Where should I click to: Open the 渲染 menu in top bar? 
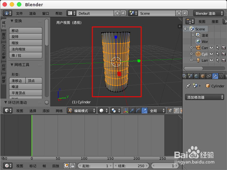click(33, 13)
